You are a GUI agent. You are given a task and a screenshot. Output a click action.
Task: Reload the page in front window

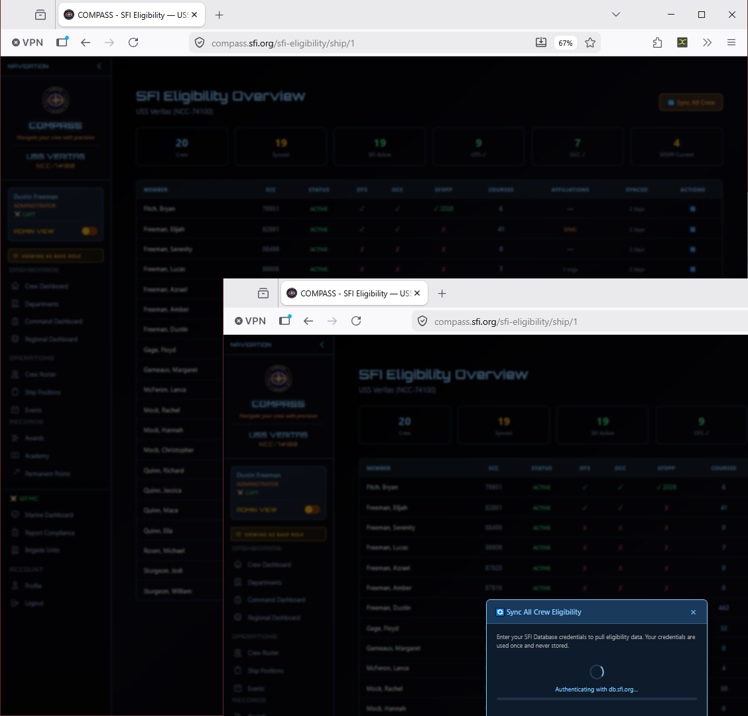coord(356,321)
